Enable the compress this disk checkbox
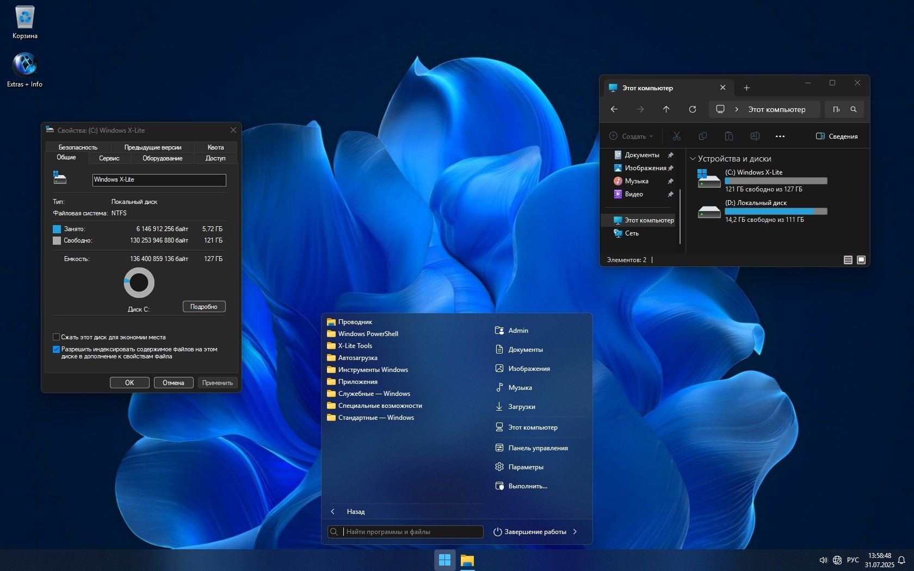The image size is (914, 571). click(56, 337)
